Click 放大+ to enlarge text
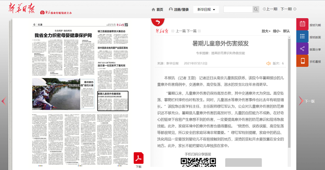325x170 pixels. click(266, 31)
